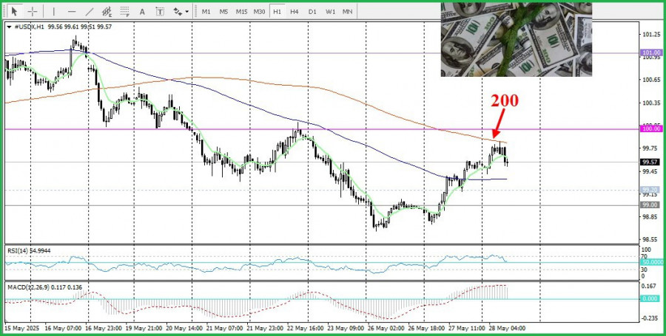Select the horizontal line drawing tool
666x336 pixels.
tap(72, 11)
